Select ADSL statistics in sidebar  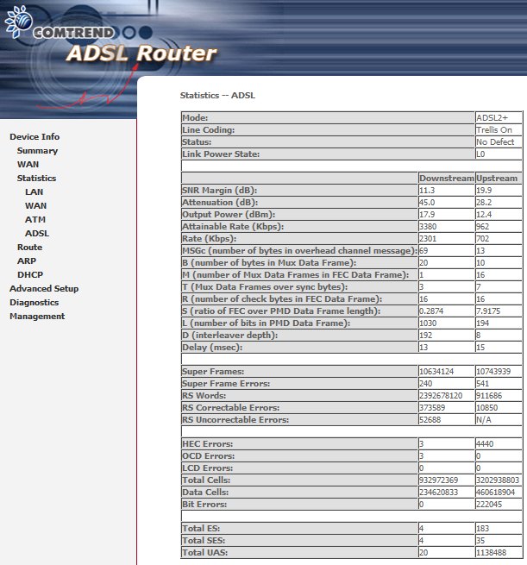[37, 234]
